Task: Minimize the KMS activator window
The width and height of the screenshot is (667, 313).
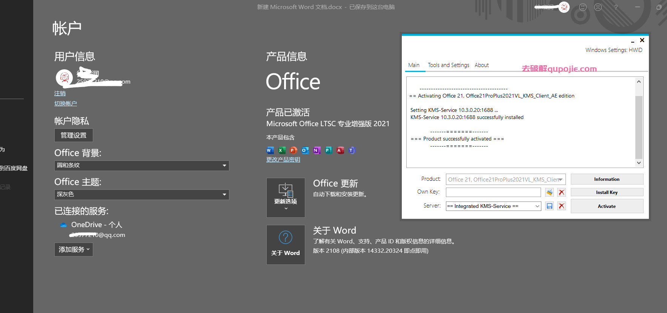Action: [633, 41]
